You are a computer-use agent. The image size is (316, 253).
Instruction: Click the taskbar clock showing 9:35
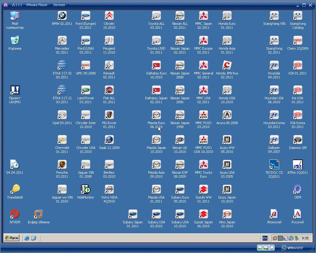click(x=305, y=238)
